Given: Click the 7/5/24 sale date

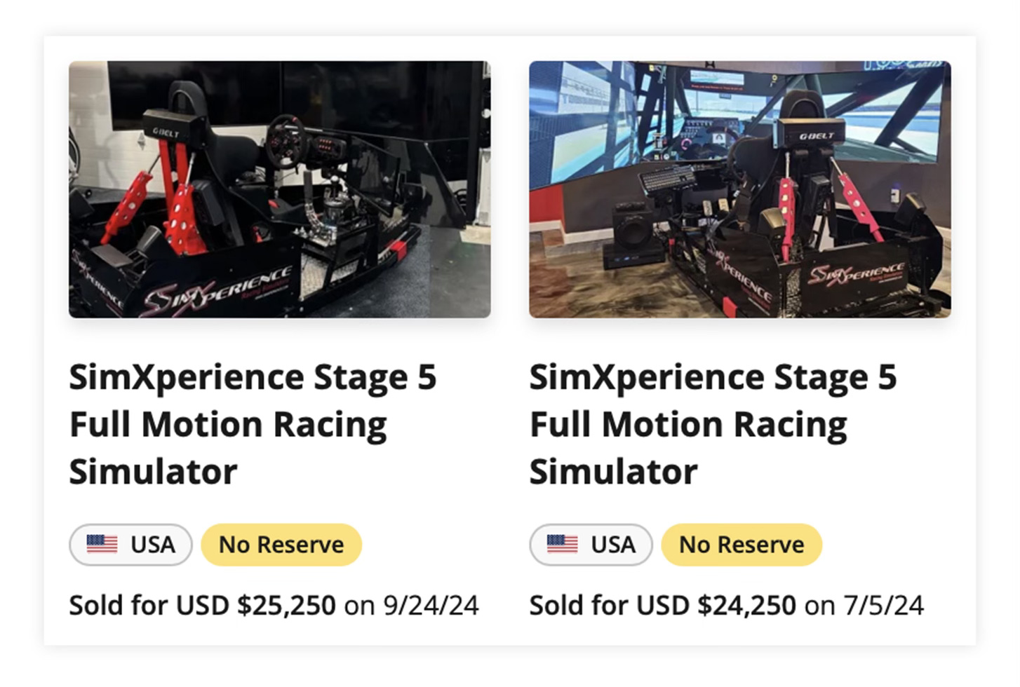Looking at the screenshot, I should pos(884,605).
